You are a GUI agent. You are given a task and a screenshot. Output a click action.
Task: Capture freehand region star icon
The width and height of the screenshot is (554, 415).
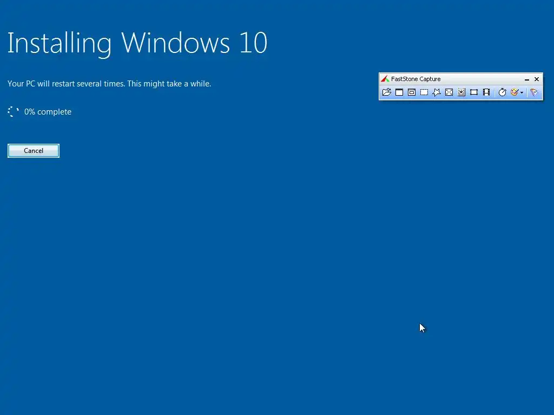[x=437, y=92]
